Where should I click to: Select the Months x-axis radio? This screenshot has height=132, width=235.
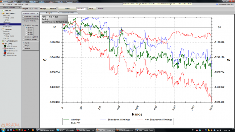[24, 49]
